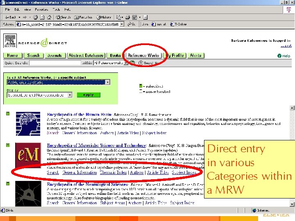Image resolution: width=295 pixels, height=221 pixels.
Task: Click the Edit toolbar icon next to Print
Action: click(134, 17)
